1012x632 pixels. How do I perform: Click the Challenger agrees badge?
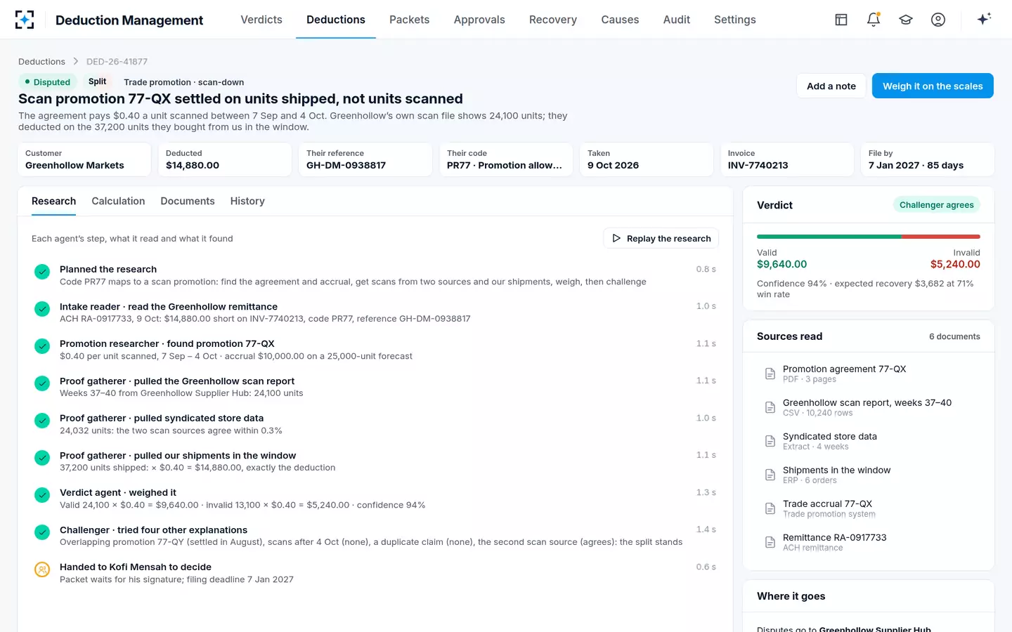(x=936, y=205)
